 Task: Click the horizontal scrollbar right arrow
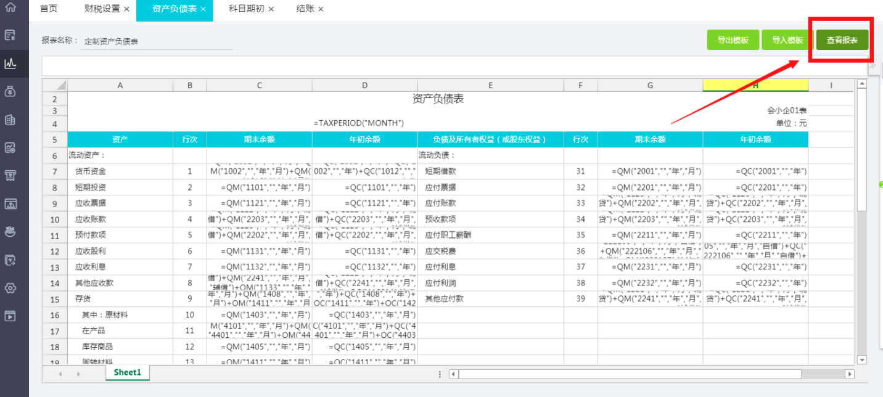(x=850, y=374)
